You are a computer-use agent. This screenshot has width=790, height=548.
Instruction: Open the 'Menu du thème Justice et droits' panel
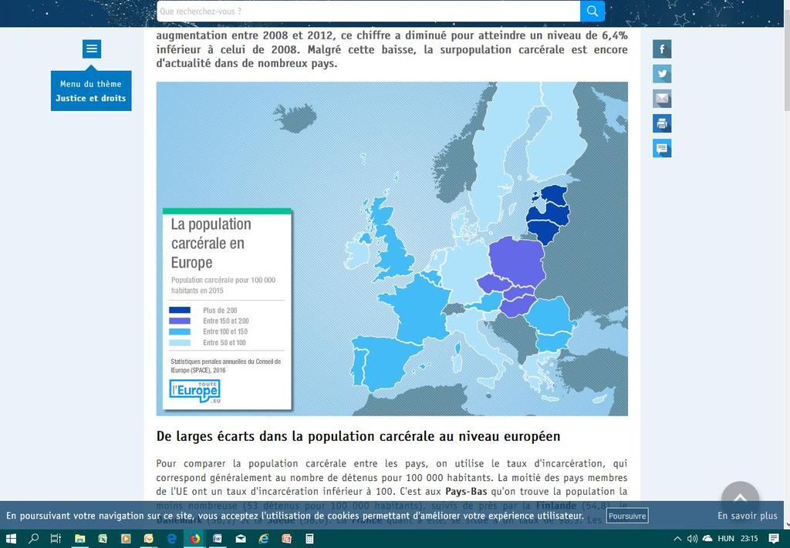[91, 91]
